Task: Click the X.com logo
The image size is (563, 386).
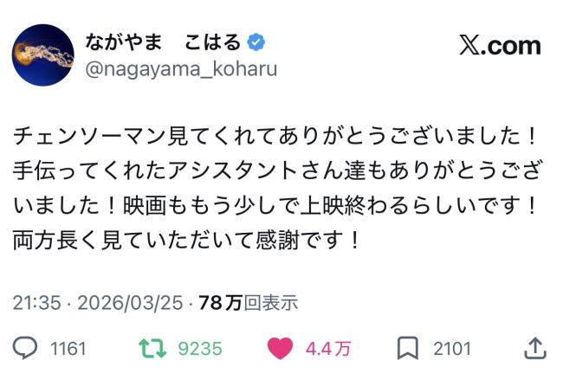Action: click(500, 46)
